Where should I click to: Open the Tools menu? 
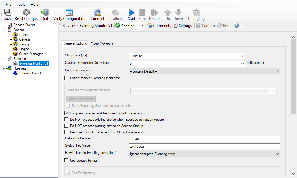(x=21, y=5)
